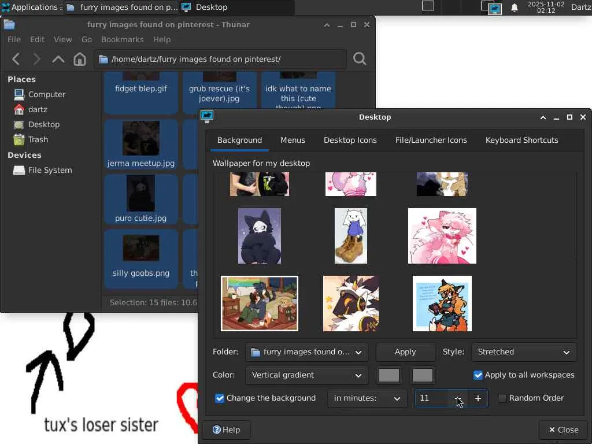Image resolution: width=592 pixels, height=444 pixels.
Task: Click Desktop dialog title icon
Action: [207, 117]
